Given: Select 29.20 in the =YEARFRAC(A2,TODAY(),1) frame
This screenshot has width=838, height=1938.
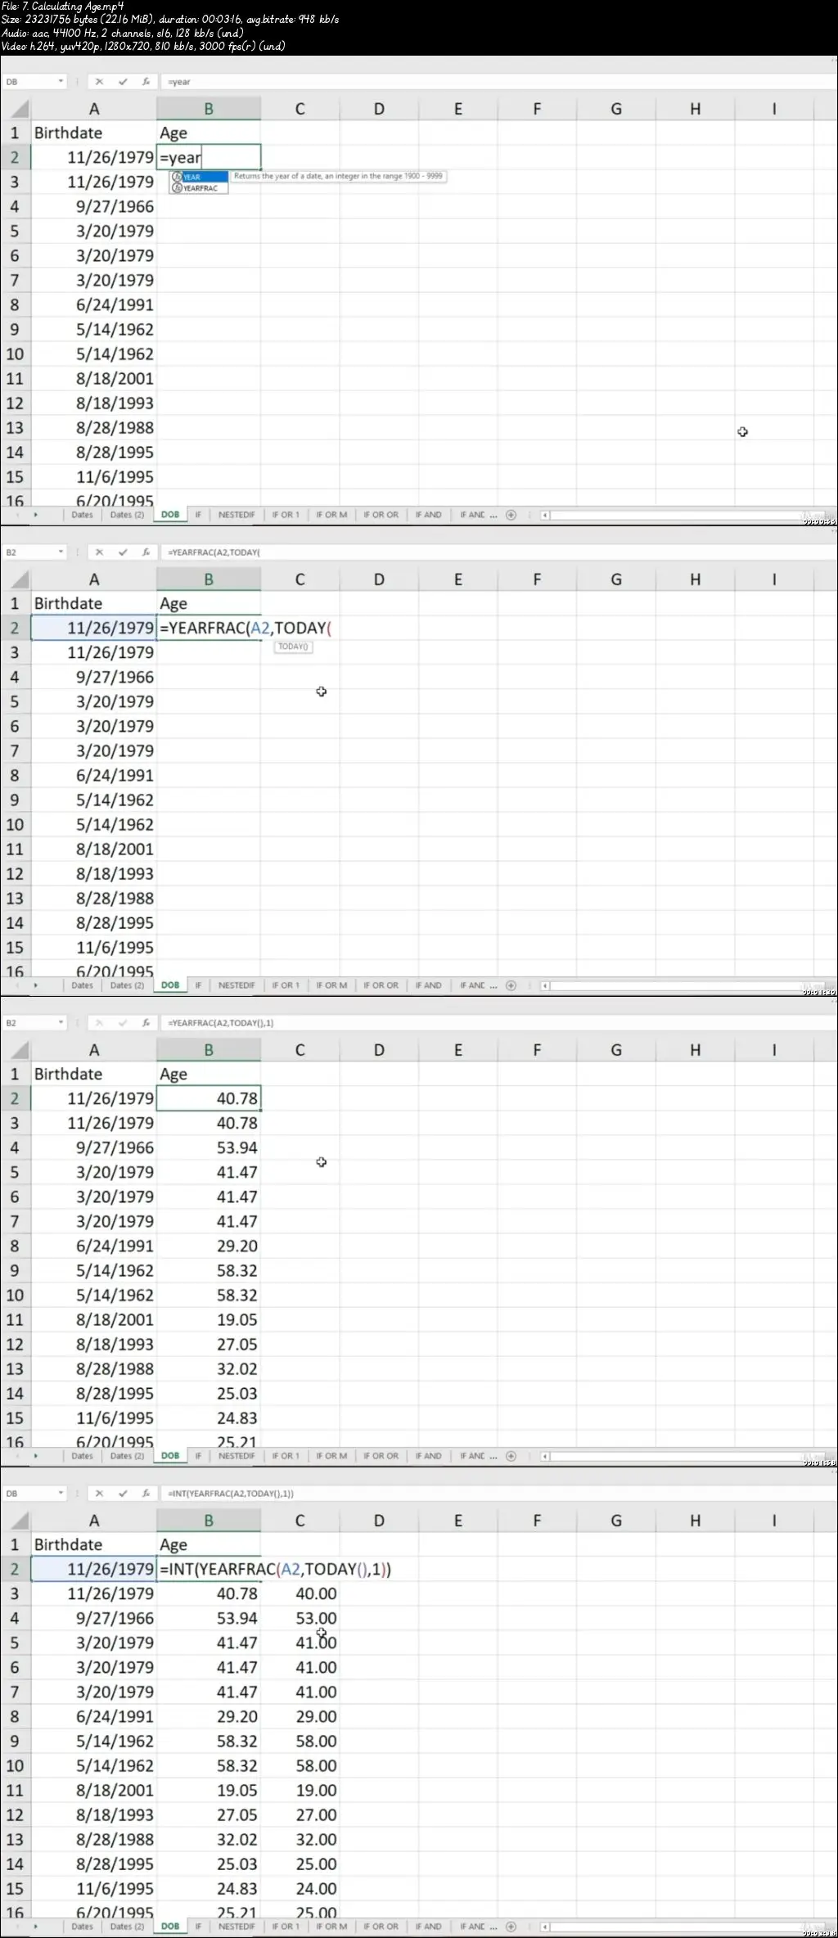Looking at the screenshot, I should pos(209,1246).
